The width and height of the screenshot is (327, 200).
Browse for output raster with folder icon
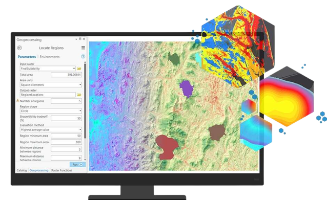[x=79, y=95]
